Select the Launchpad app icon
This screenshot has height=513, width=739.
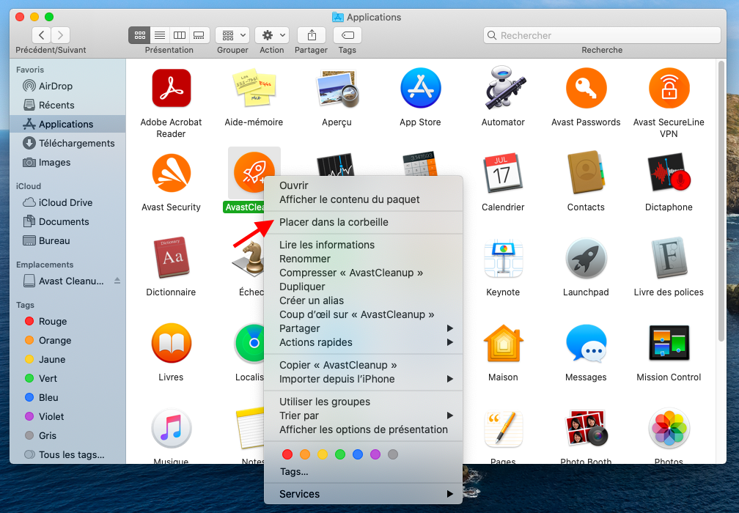[x=586, y=258]
